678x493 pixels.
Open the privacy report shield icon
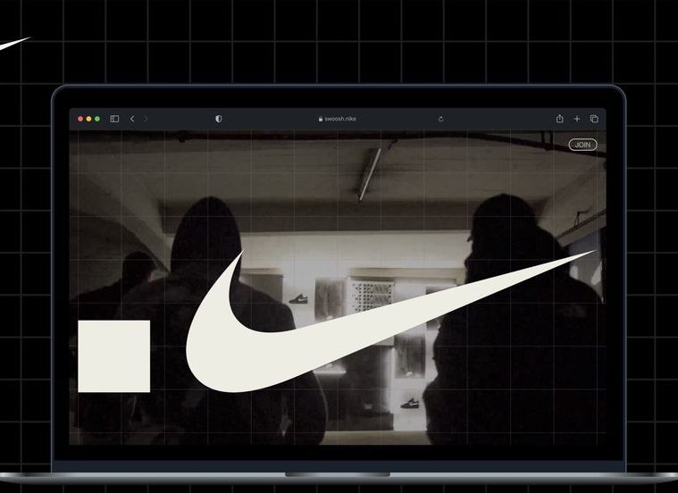(x=219, y=119)
